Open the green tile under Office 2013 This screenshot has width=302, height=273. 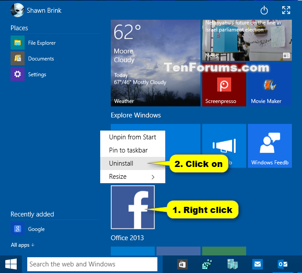[224, 251]
